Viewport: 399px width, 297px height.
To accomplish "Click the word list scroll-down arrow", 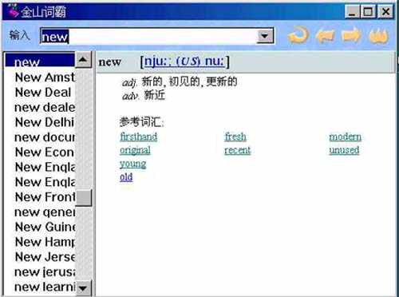I will click(x=83, y=288).
